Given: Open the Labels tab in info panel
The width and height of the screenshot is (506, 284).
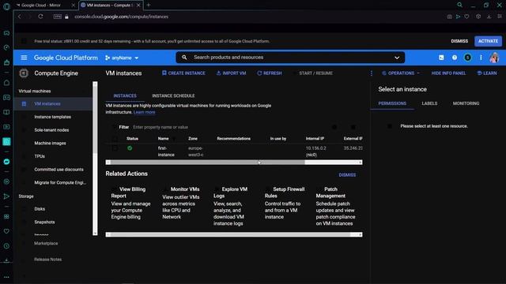Looking at the screenshot, I should [x=429, y=103].
